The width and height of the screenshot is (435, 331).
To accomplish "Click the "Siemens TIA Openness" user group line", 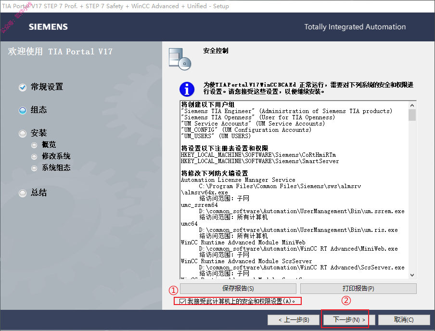I will [x=258, y=117].
